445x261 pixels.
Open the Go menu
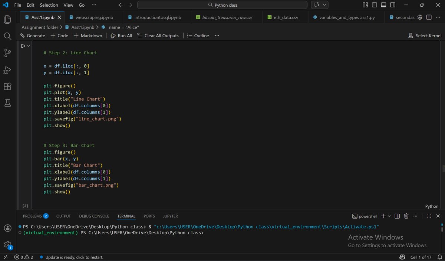click(82, 5)
